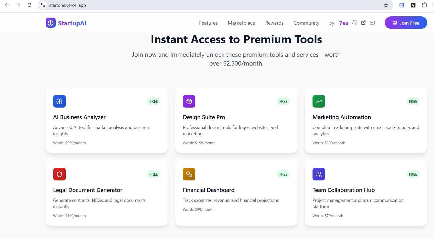The width and height of the screenshot is (434, 238).
Task: Open the browser extensions puzzle icon
Action: (x=424, y=5)
